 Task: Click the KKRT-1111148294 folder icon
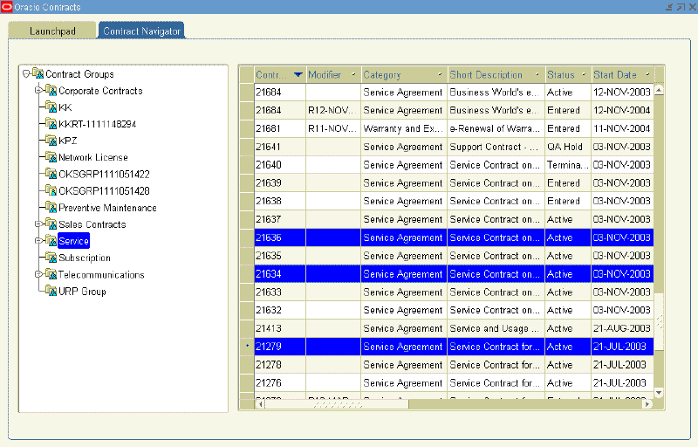pyautogui.click(x=51, y=124)
